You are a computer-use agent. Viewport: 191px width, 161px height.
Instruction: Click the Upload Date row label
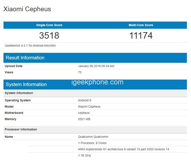coord(14,66)
